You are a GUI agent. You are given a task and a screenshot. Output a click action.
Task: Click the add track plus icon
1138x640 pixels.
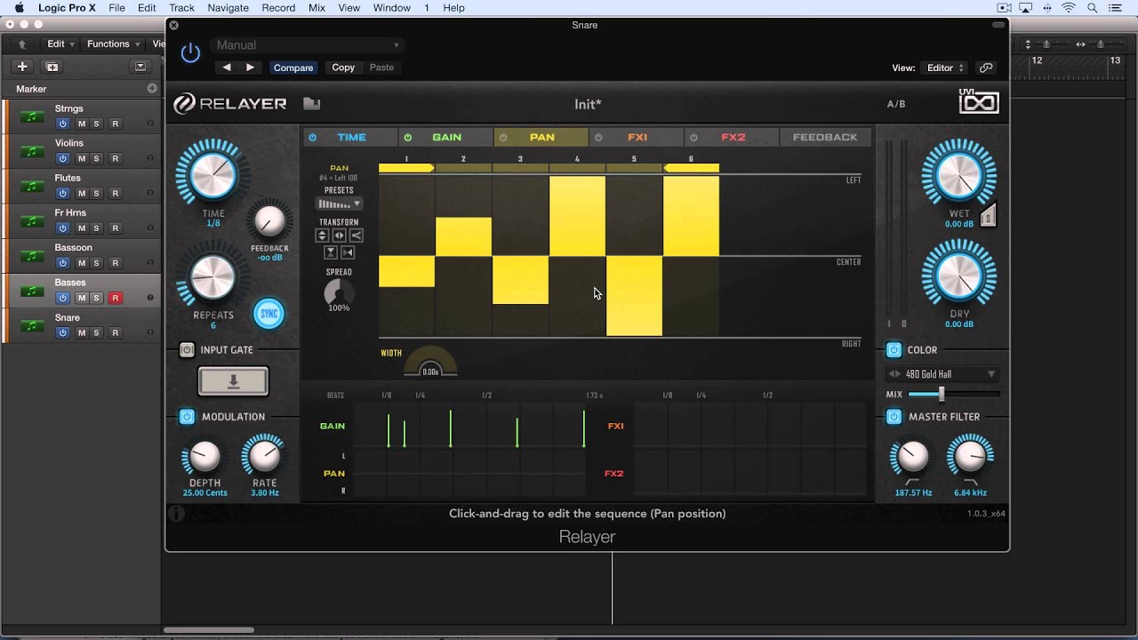click(x=22, y=67)
